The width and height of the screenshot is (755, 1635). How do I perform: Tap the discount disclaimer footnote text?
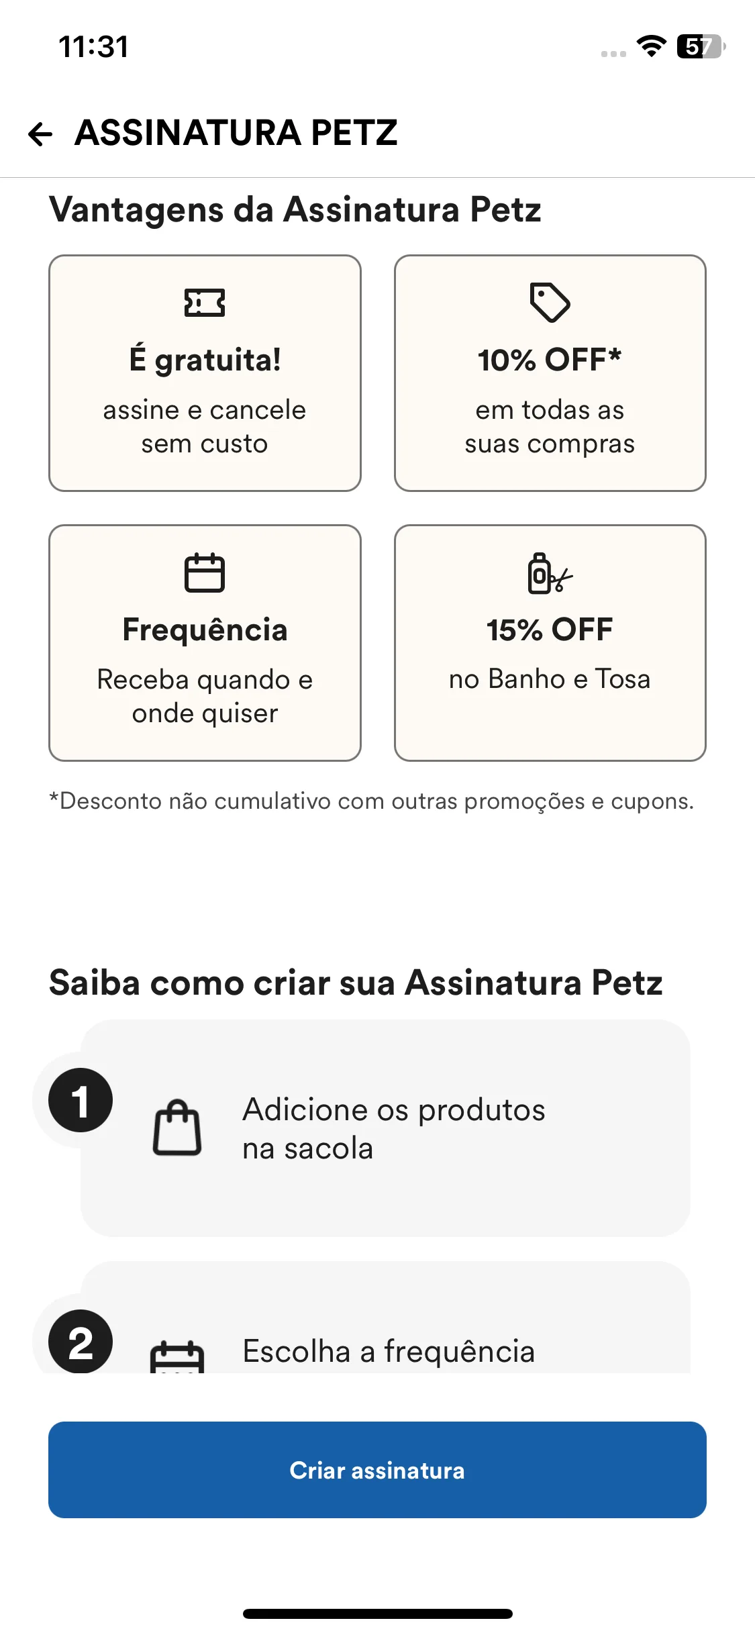[372, 801]
